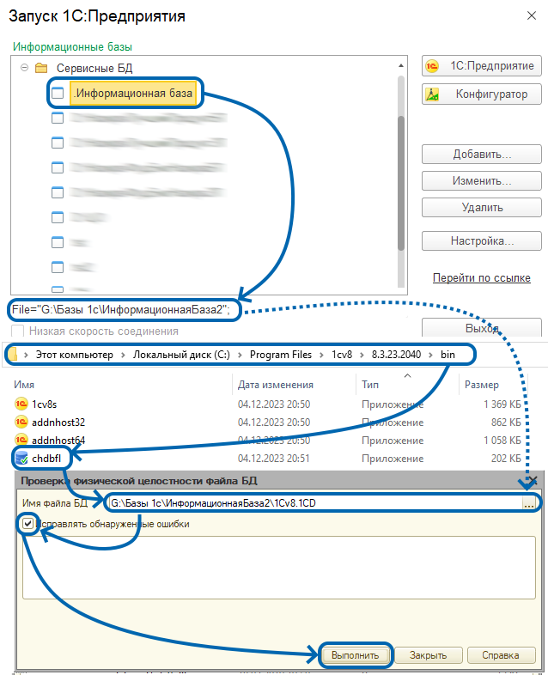Close the Запуск 1С:Предприятия window
This screenshot has height=675, width=548.
pyautogui.click(x=532, y=15)
